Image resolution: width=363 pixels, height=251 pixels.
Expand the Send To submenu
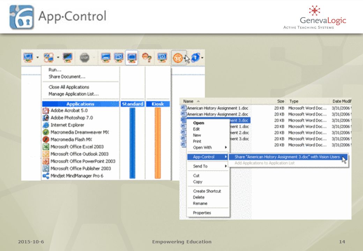tap(208, 166)
